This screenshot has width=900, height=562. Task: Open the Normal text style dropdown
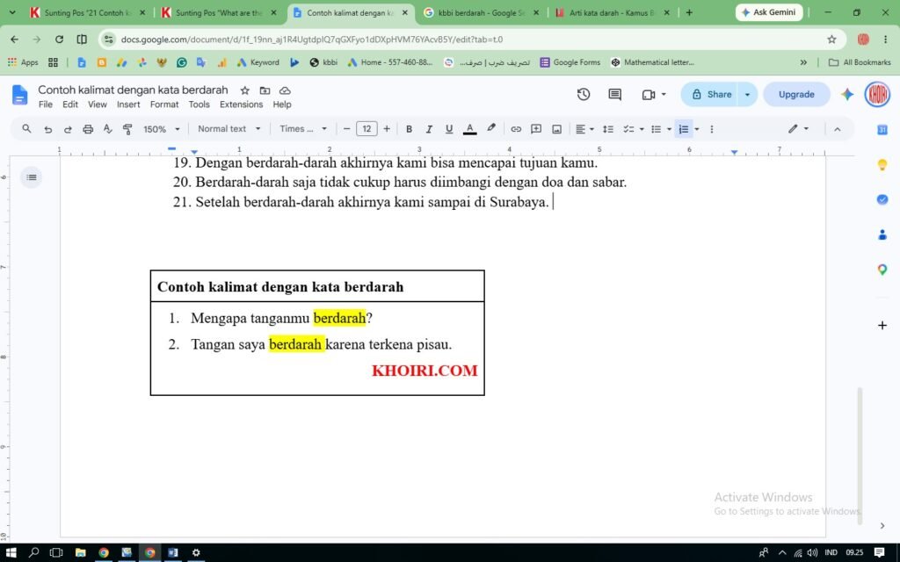coord(229,129)
